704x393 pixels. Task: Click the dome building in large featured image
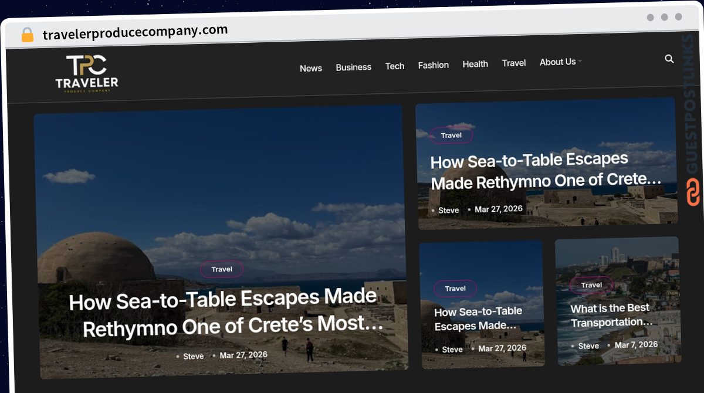click(x=95, y=258)
